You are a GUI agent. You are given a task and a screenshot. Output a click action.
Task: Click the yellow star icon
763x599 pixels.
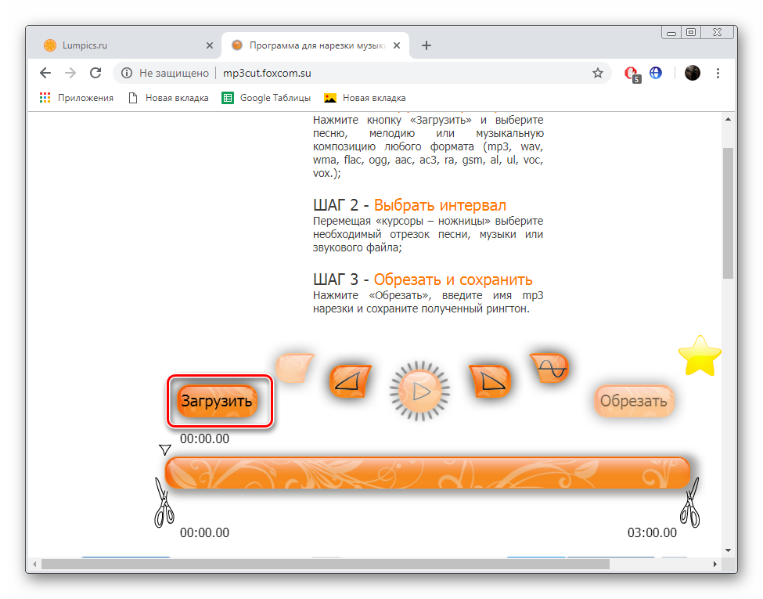[x=699, y=357]
